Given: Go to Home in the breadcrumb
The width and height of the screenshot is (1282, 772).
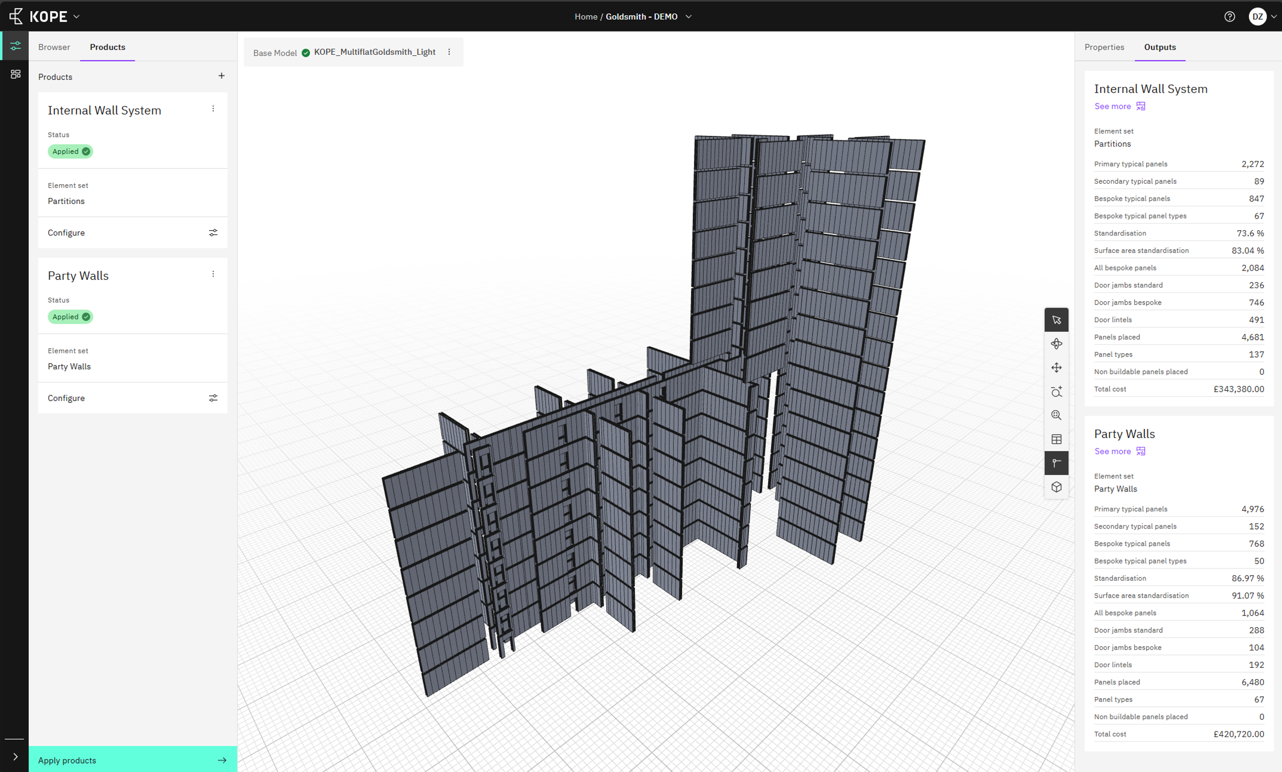Looking at the screenshot, I should tap(586, 17).
